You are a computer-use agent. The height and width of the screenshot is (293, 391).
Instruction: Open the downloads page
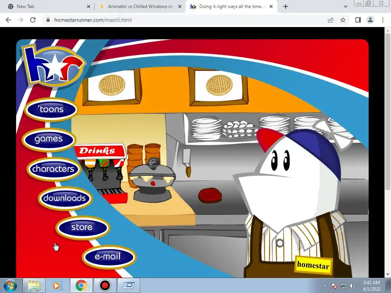65,198
